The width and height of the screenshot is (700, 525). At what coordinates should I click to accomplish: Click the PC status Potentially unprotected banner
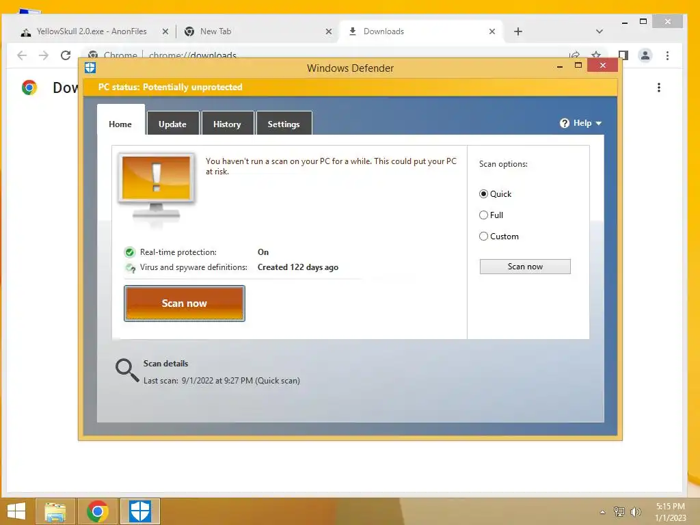click(351, 87)
